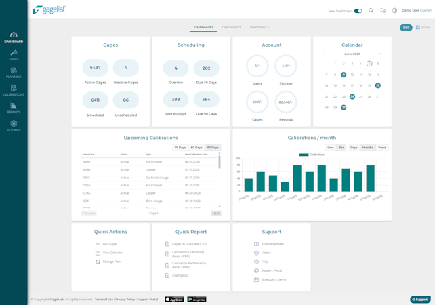Toggle the New Dashboard switch
This screenshot has height=305, width=435.
[x=358, y=11]
